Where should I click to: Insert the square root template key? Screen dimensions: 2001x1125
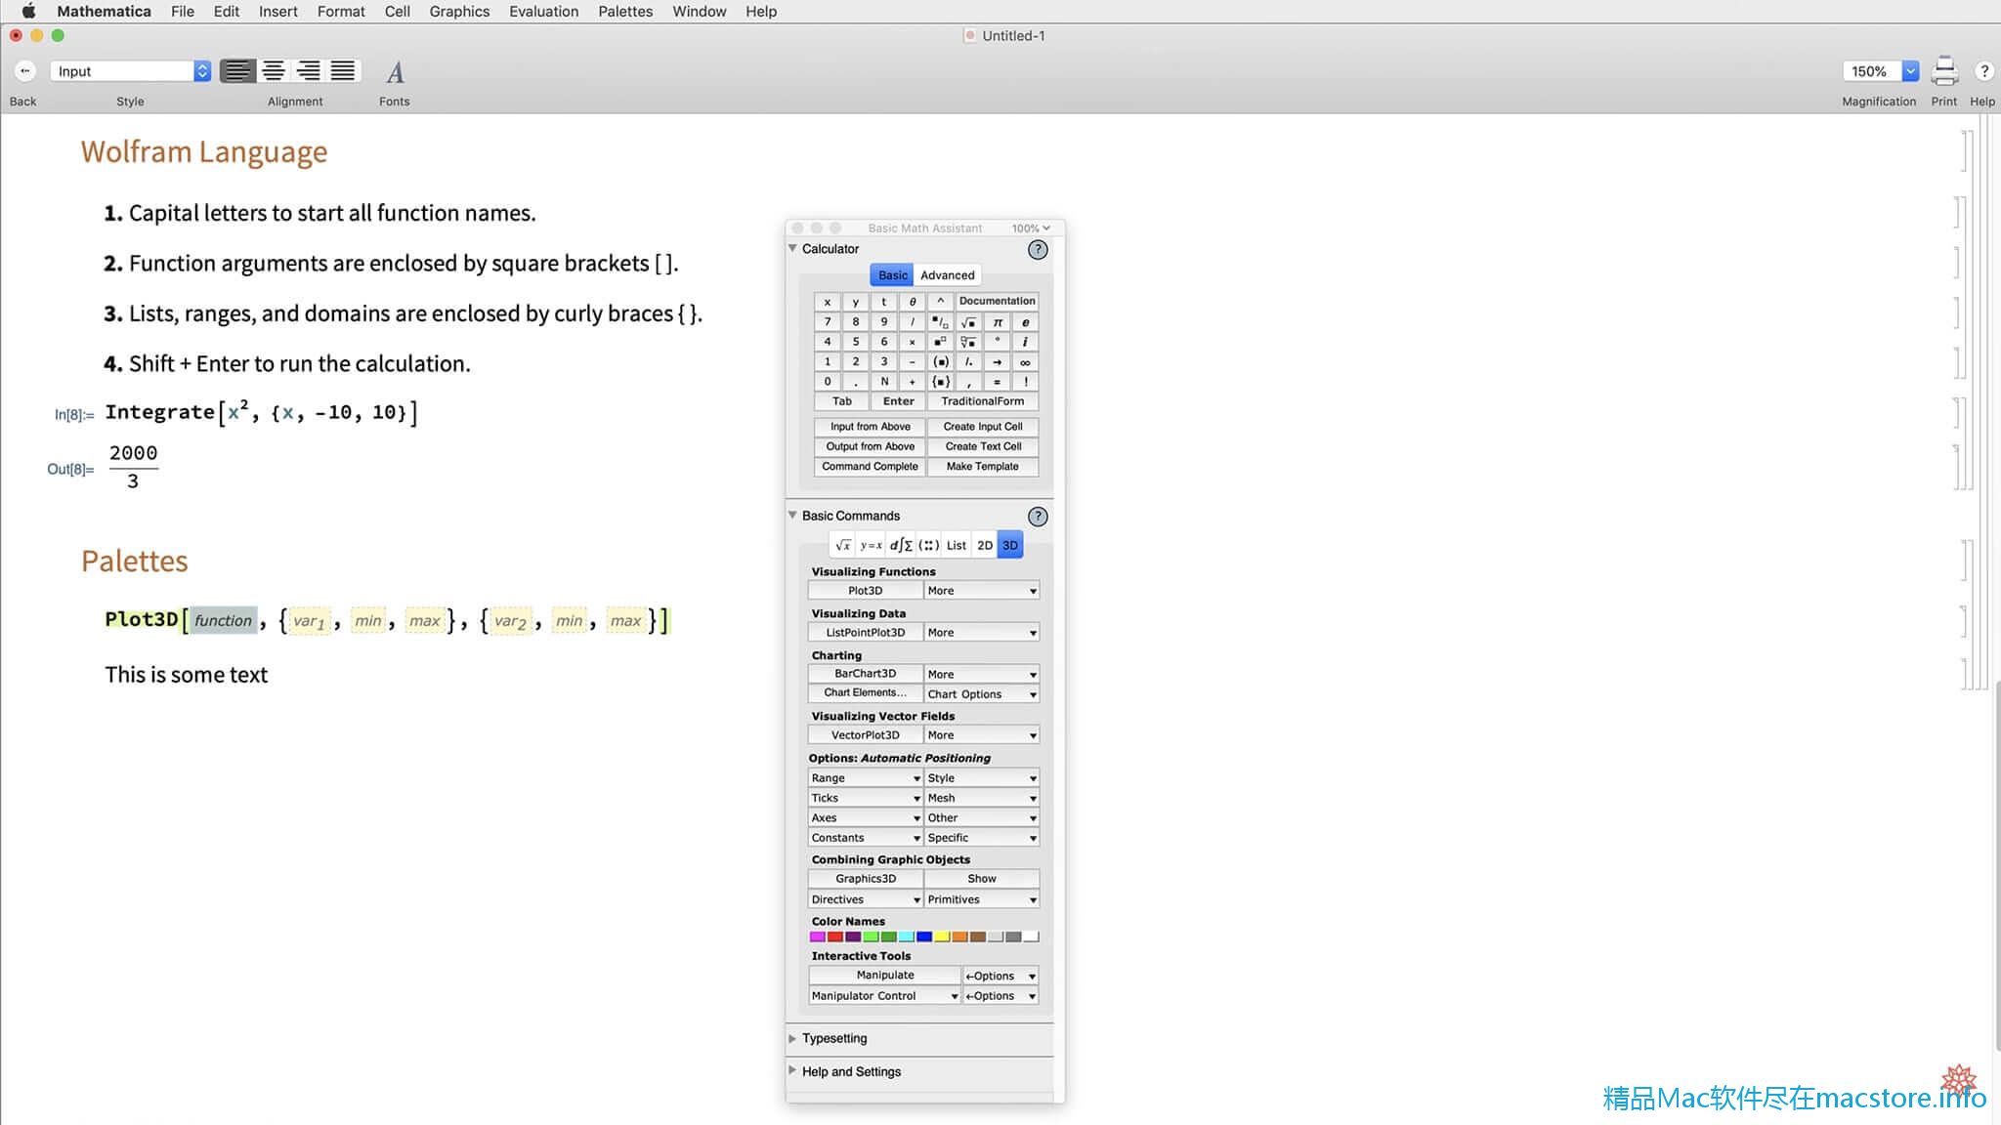pyautogui.click(x=968, y=322)
